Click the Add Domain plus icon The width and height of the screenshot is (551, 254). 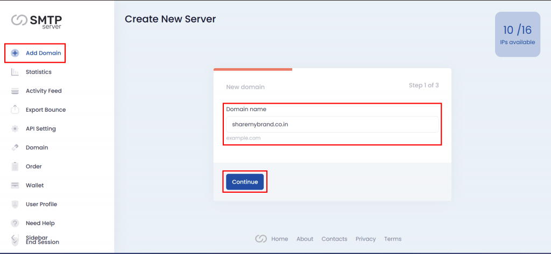pos(15,53)
